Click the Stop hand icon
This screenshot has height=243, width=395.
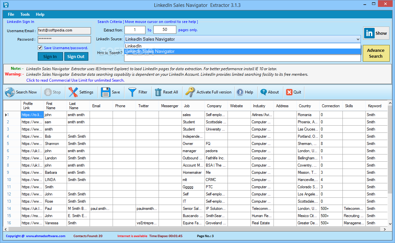pos(48,92)
